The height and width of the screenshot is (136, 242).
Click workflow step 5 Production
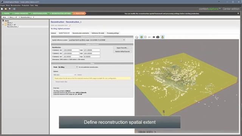click(79, 14)
